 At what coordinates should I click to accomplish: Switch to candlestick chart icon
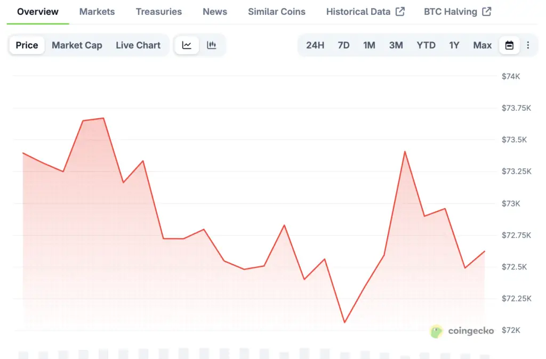(x=212, y=45)
